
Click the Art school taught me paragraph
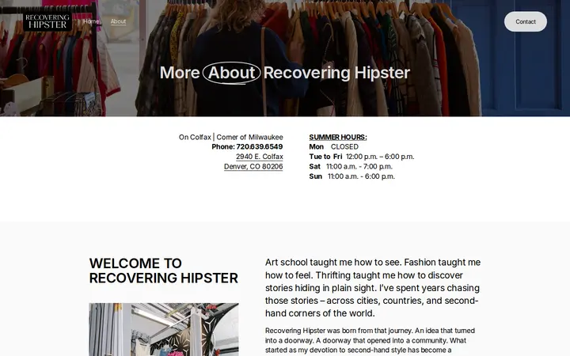tap(373, 288)
